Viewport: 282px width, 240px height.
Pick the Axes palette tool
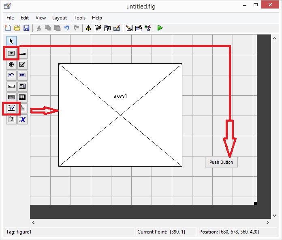click(11, 108)
